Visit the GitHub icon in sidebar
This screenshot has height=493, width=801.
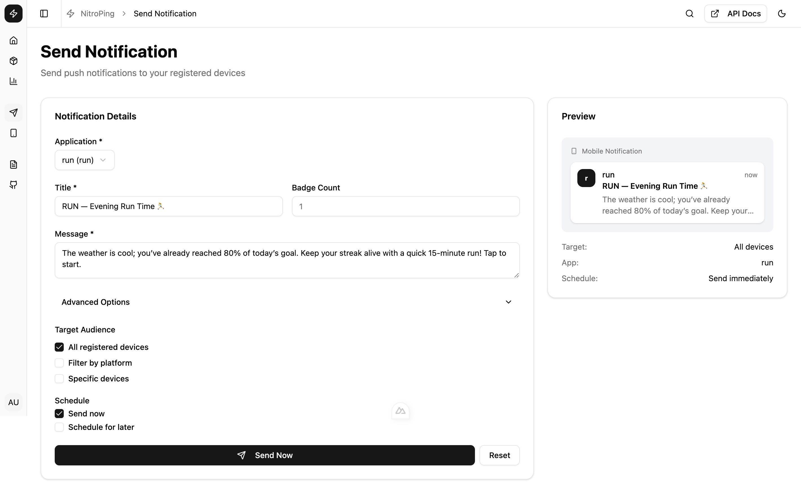tap(13, 185)
